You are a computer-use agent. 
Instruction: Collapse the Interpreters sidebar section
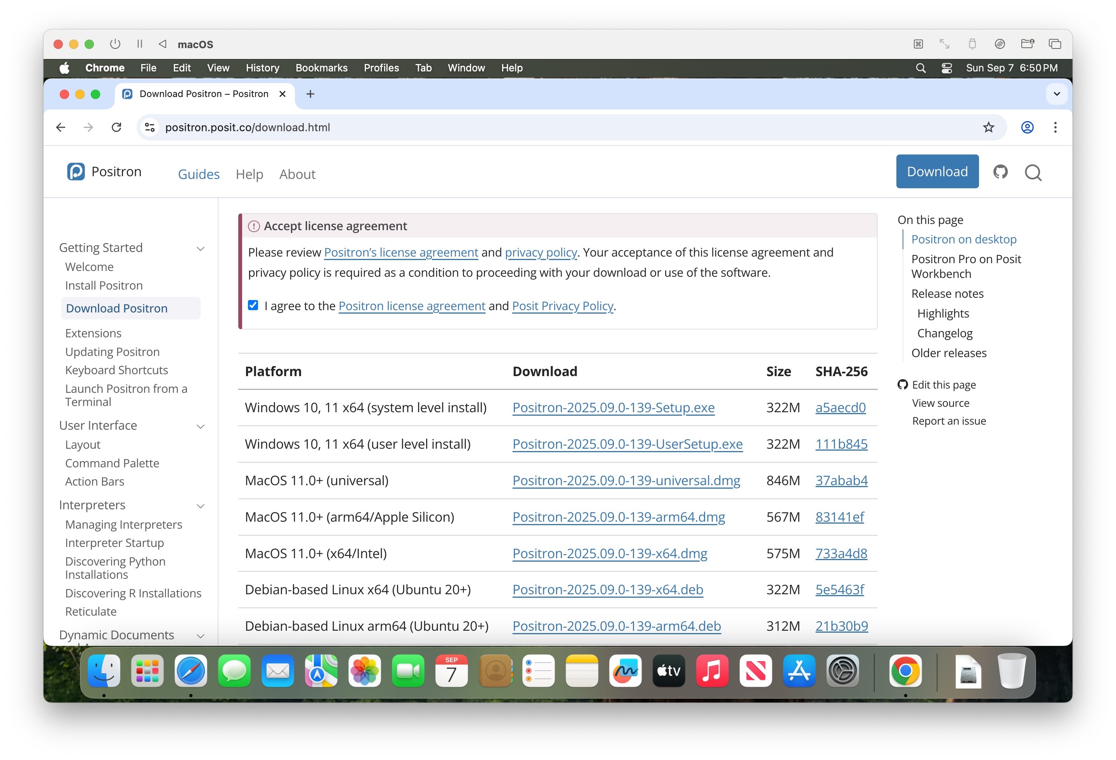(x=201, y=506)
